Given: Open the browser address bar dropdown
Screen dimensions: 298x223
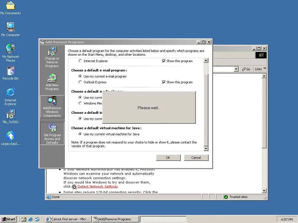Looking at the screenshot, I should (236, 69).
